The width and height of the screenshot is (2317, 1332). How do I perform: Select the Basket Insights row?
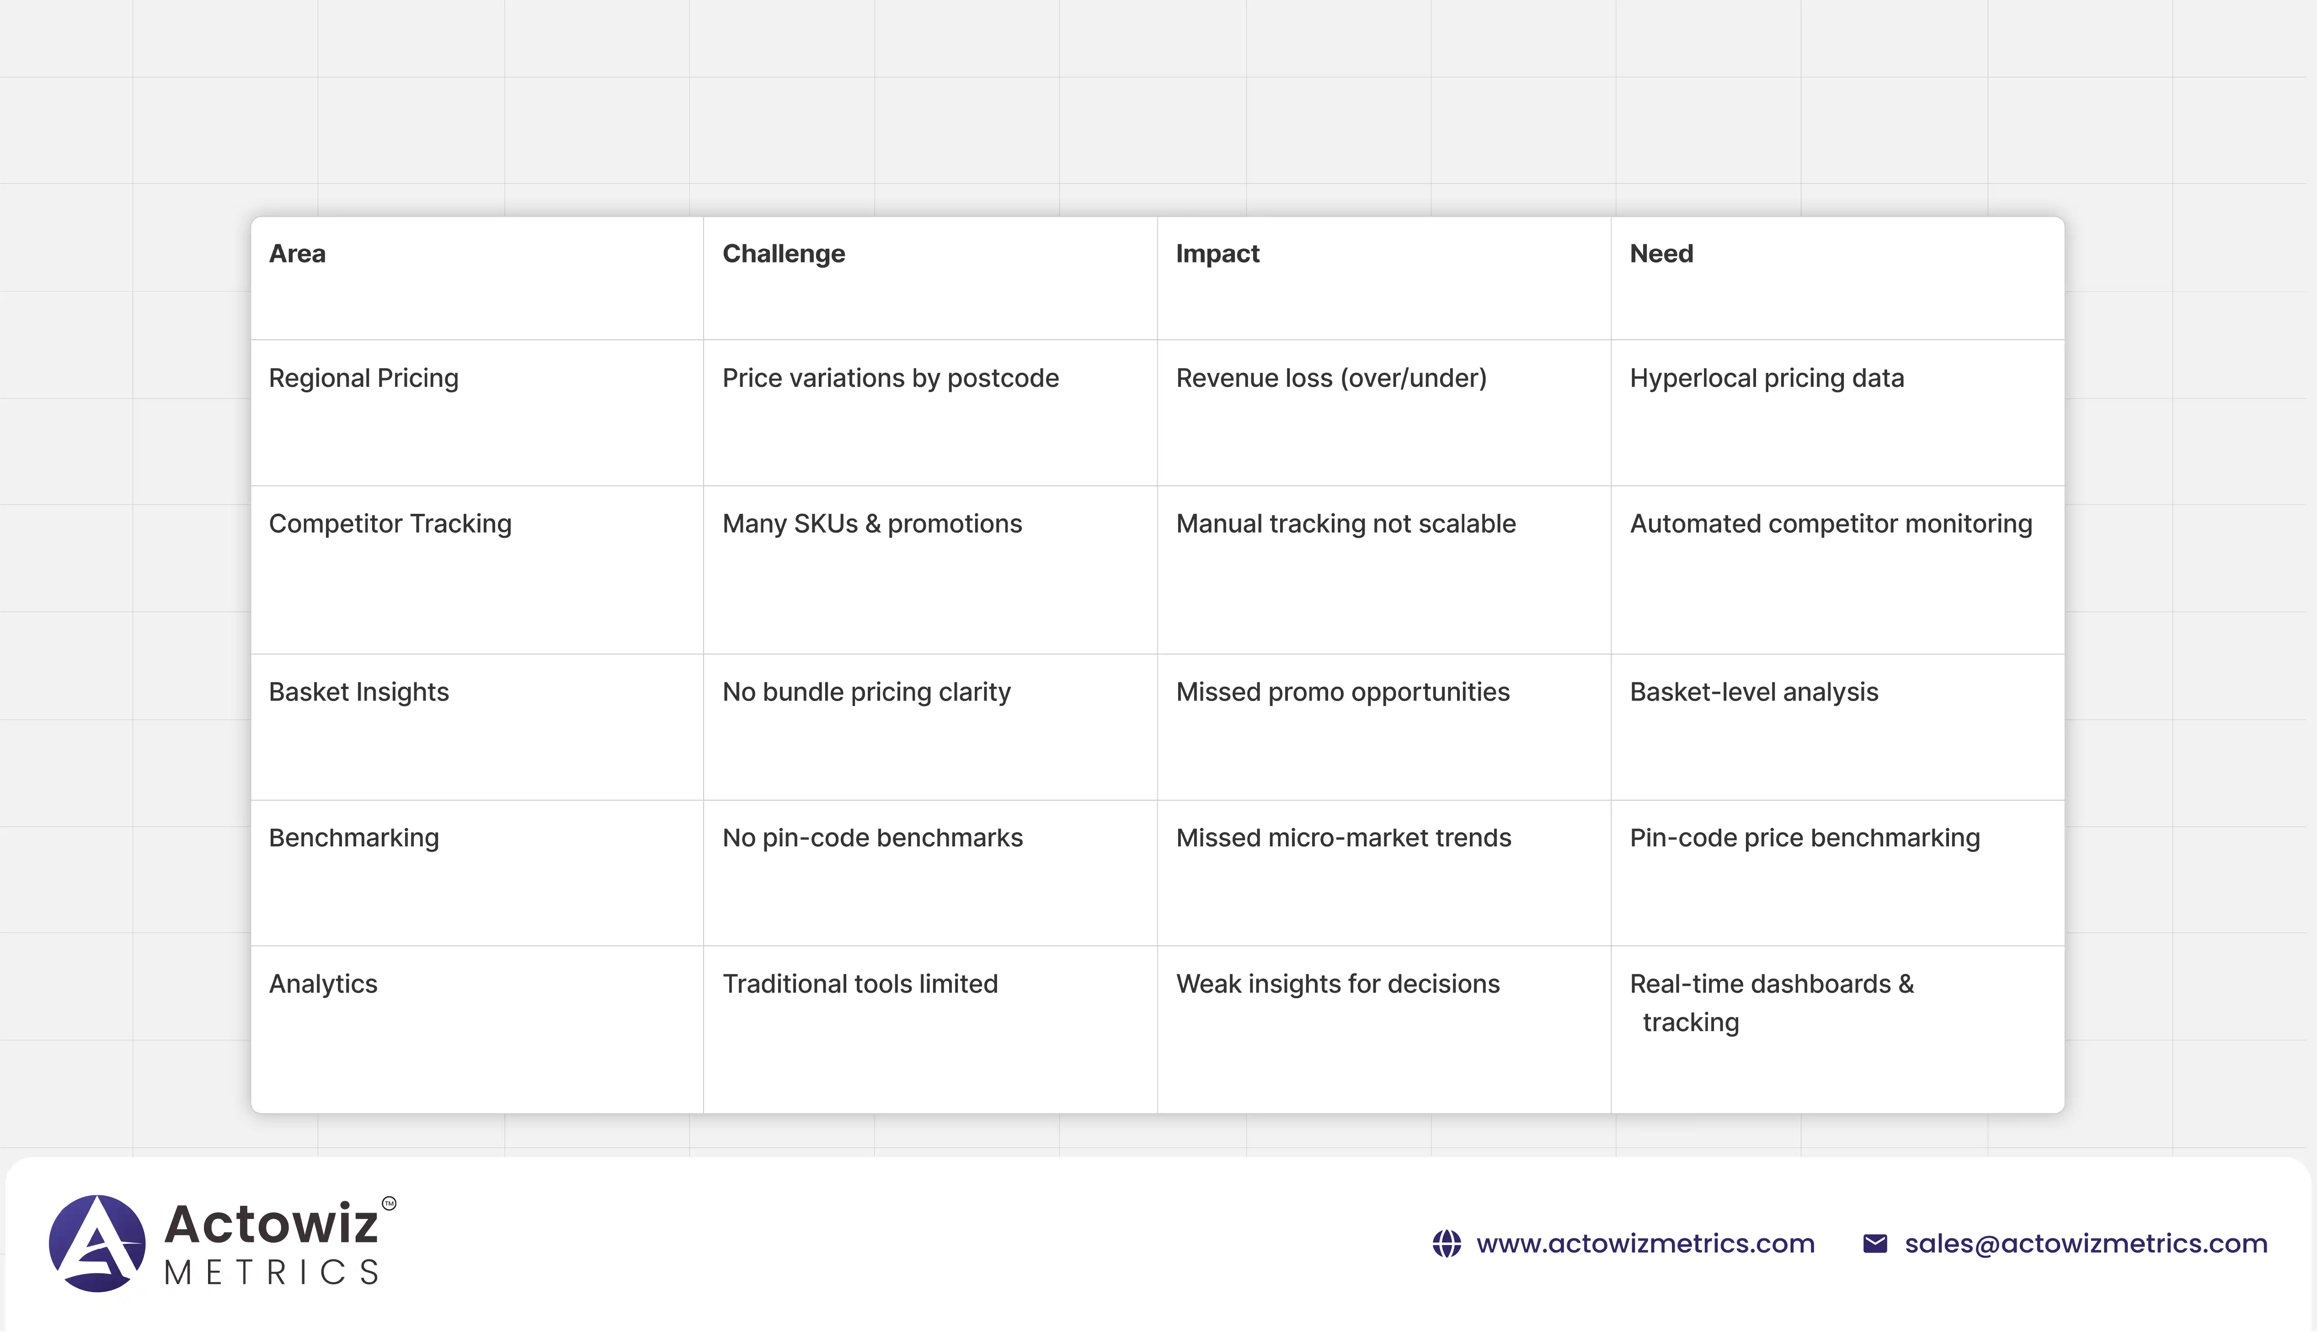coord(358,692)
